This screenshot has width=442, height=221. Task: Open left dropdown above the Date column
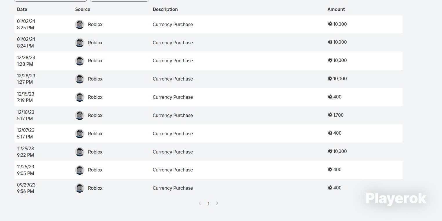(50, 1)
